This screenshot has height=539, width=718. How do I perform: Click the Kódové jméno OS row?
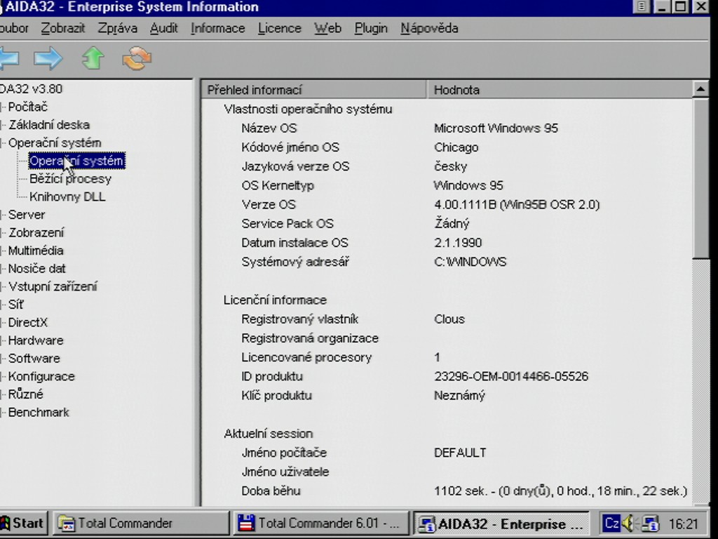tap(447, 147)
